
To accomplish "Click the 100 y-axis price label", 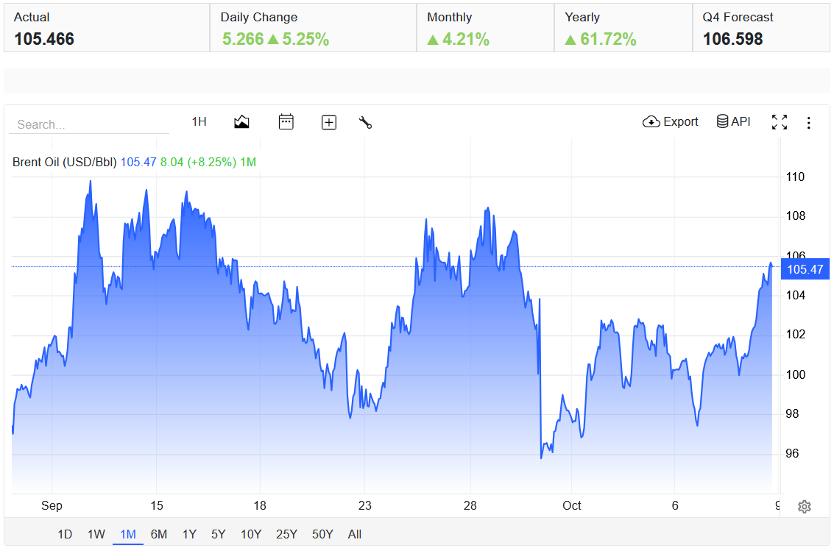I will (x=795, y=374).
